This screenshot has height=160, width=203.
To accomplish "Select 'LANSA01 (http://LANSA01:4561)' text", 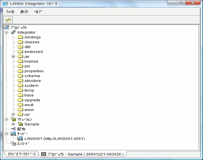I will pyautogui.click(x=54, y=139).
